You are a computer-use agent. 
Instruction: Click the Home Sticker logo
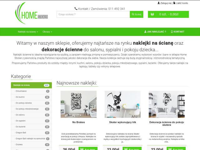pyautogui.click(x=31, y=13)
